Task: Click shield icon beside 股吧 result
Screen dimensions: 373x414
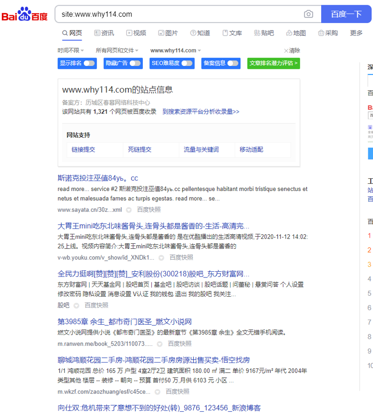Action: tap(77, 305)
